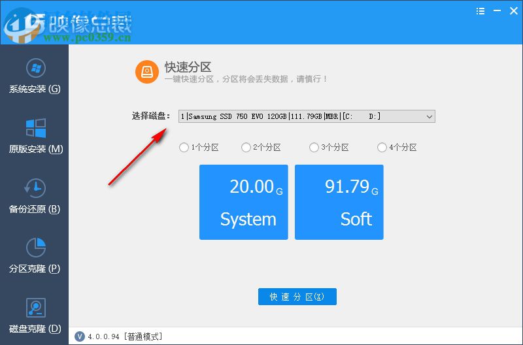Viewport: 523px width, 345px height.
Task: Click the version V badge icon
Action: pyautogui.click(x=80, y=337)
